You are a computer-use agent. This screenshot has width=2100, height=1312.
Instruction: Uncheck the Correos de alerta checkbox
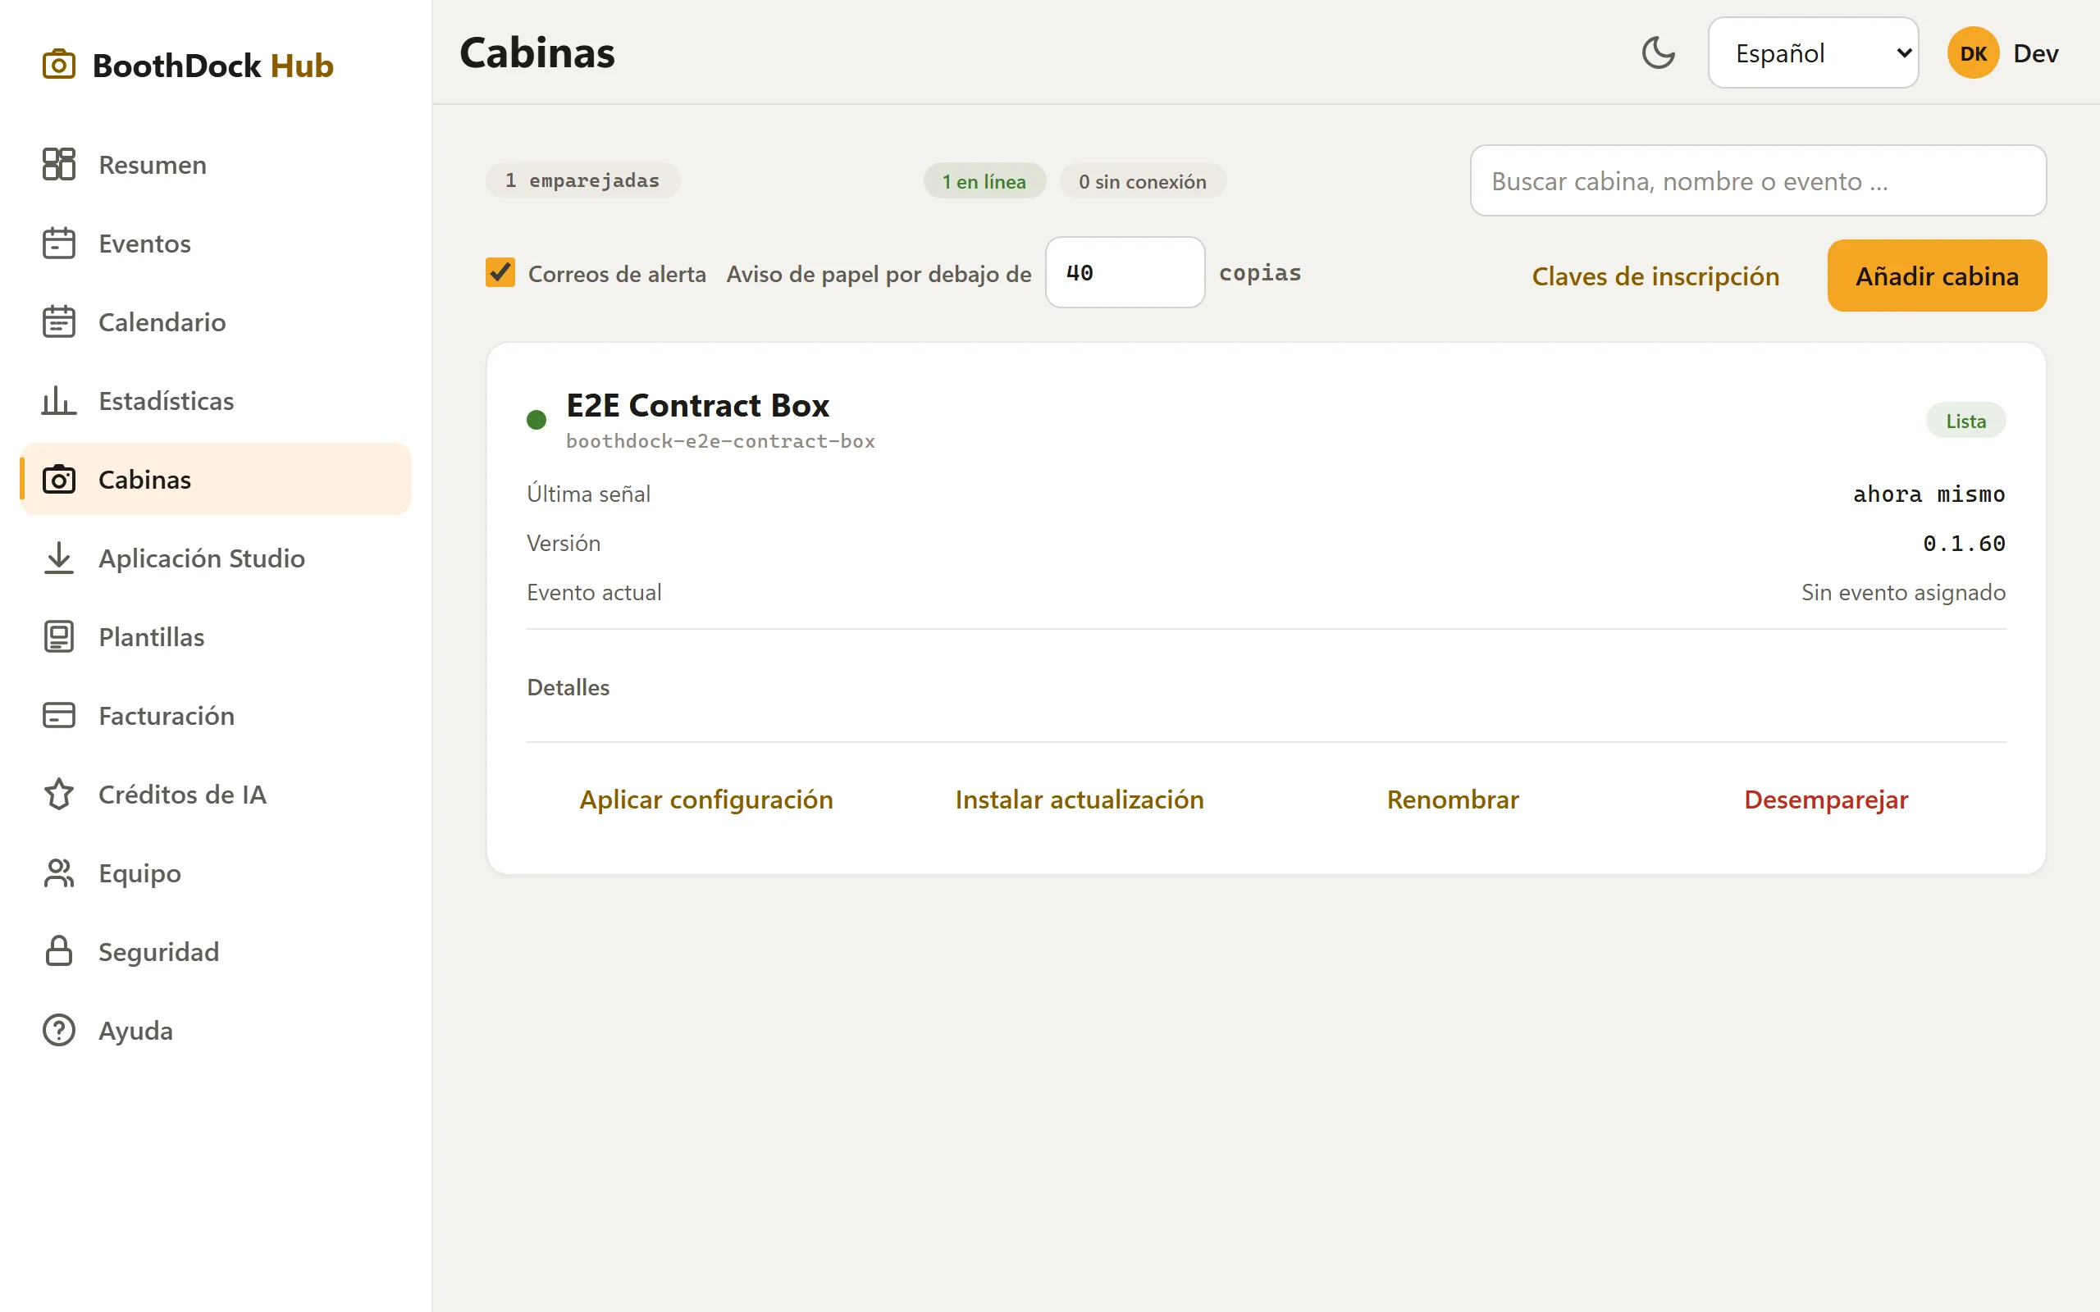[x=500, y=272]
